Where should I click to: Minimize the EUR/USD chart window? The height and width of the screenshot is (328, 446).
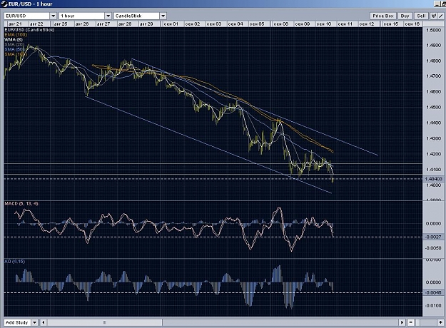point(437,4)
